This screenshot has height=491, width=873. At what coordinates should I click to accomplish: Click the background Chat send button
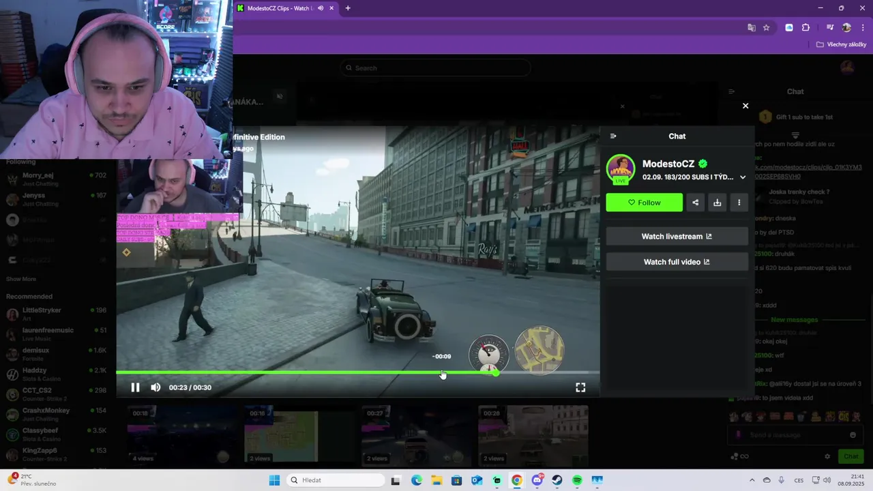coord(851,456)
